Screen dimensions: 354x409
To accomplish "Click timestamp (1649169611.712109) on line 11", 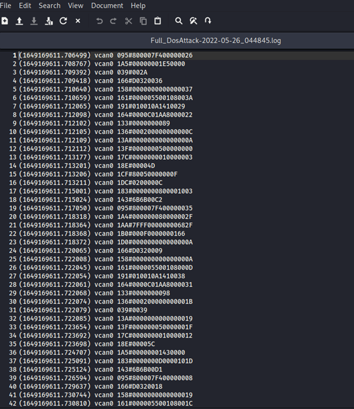I will [55, 140].
